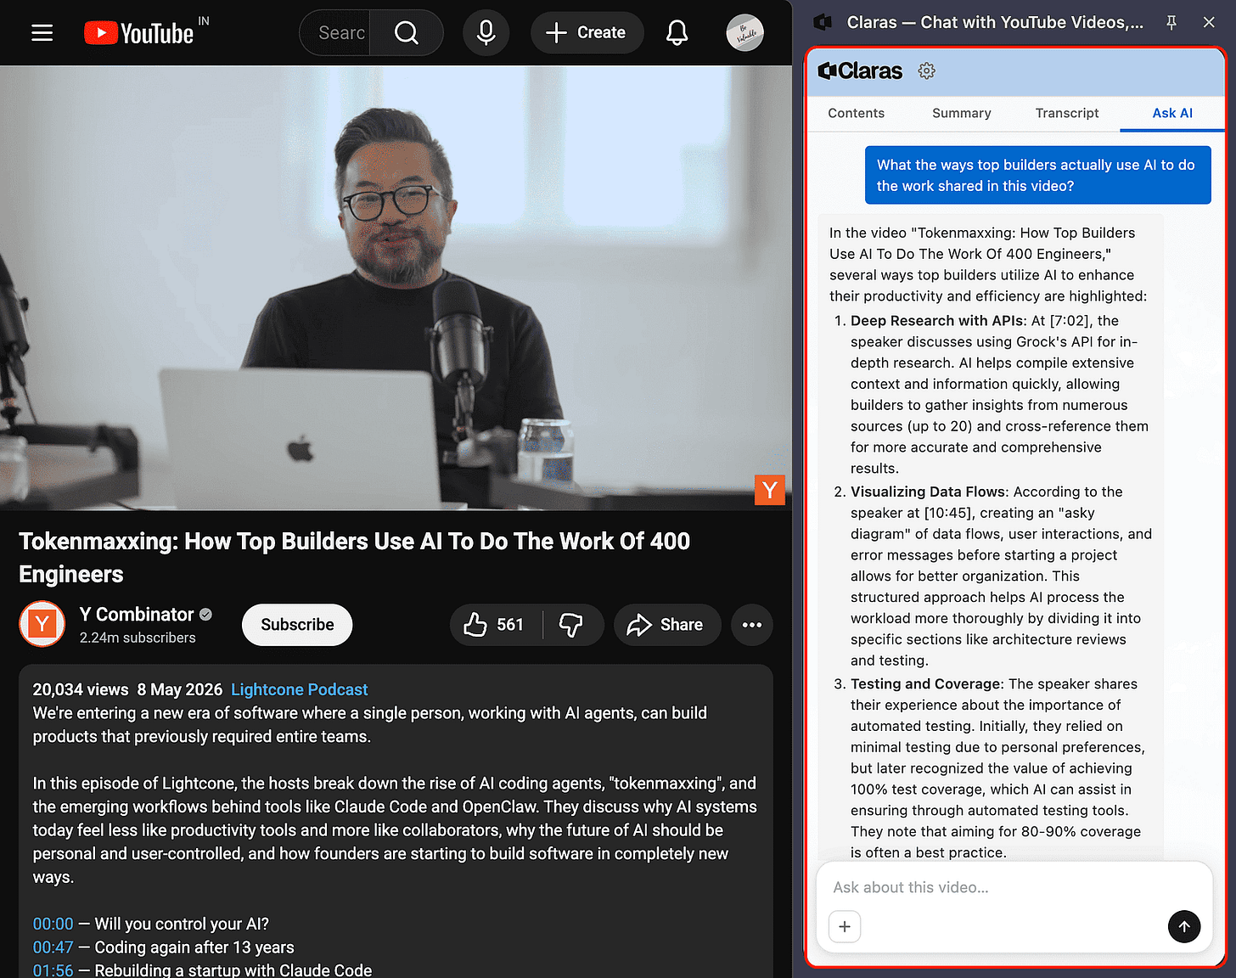The image size is (1236, 978).
Task: Open the Transcript tab
Action: coord(1067,113)
